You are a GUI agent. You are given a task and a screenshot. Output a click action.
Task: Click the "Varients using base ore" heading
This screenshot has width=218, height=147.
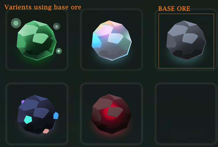coord(43,7)
